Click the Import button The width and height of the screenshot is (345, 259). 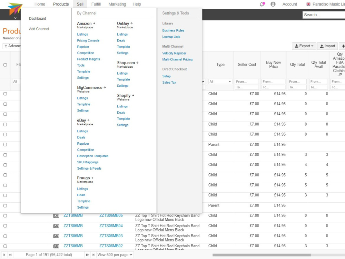pyautogui.click(x=327, y=46)
